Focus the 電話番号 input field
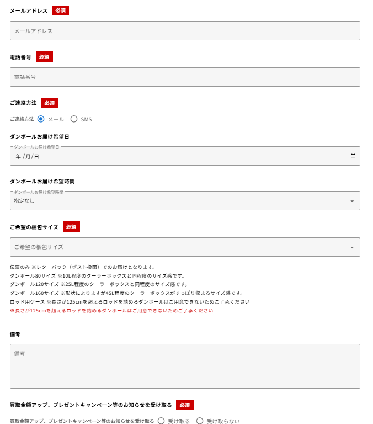The height and width of the screenshot is (424, 373). coord(185,77)
